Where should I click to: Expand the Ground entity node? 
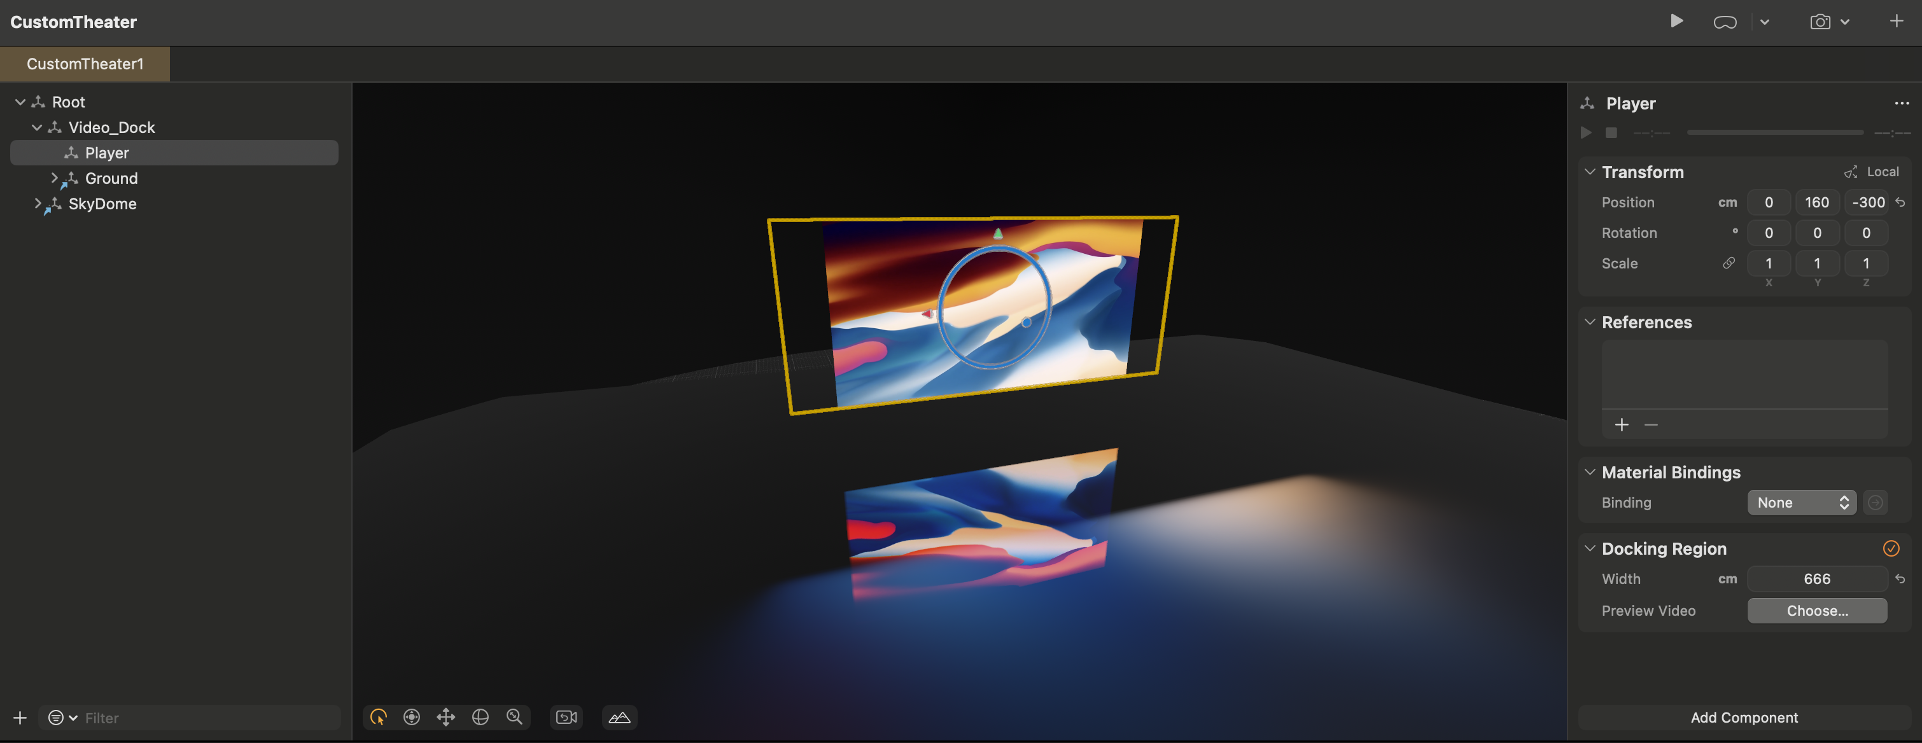(x=53, y=178)
